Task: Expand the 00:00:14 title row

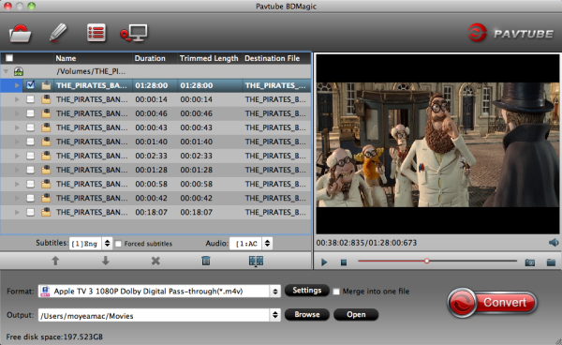Action: [17, 99]
